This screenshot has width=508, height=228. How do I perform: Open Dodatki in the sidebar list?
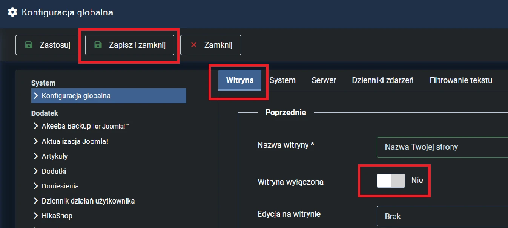(x=54, y=171)
